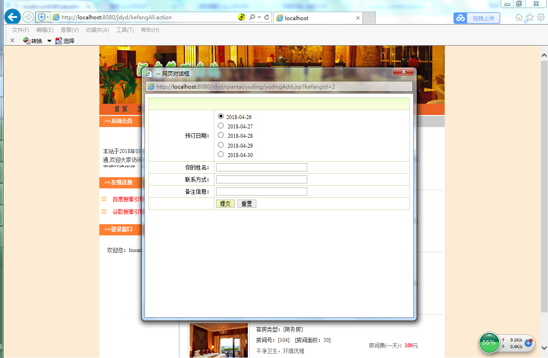The width and height of the screenshot is (548, 358).
Task: Open the 工具(T) menu
Action: 125,30
